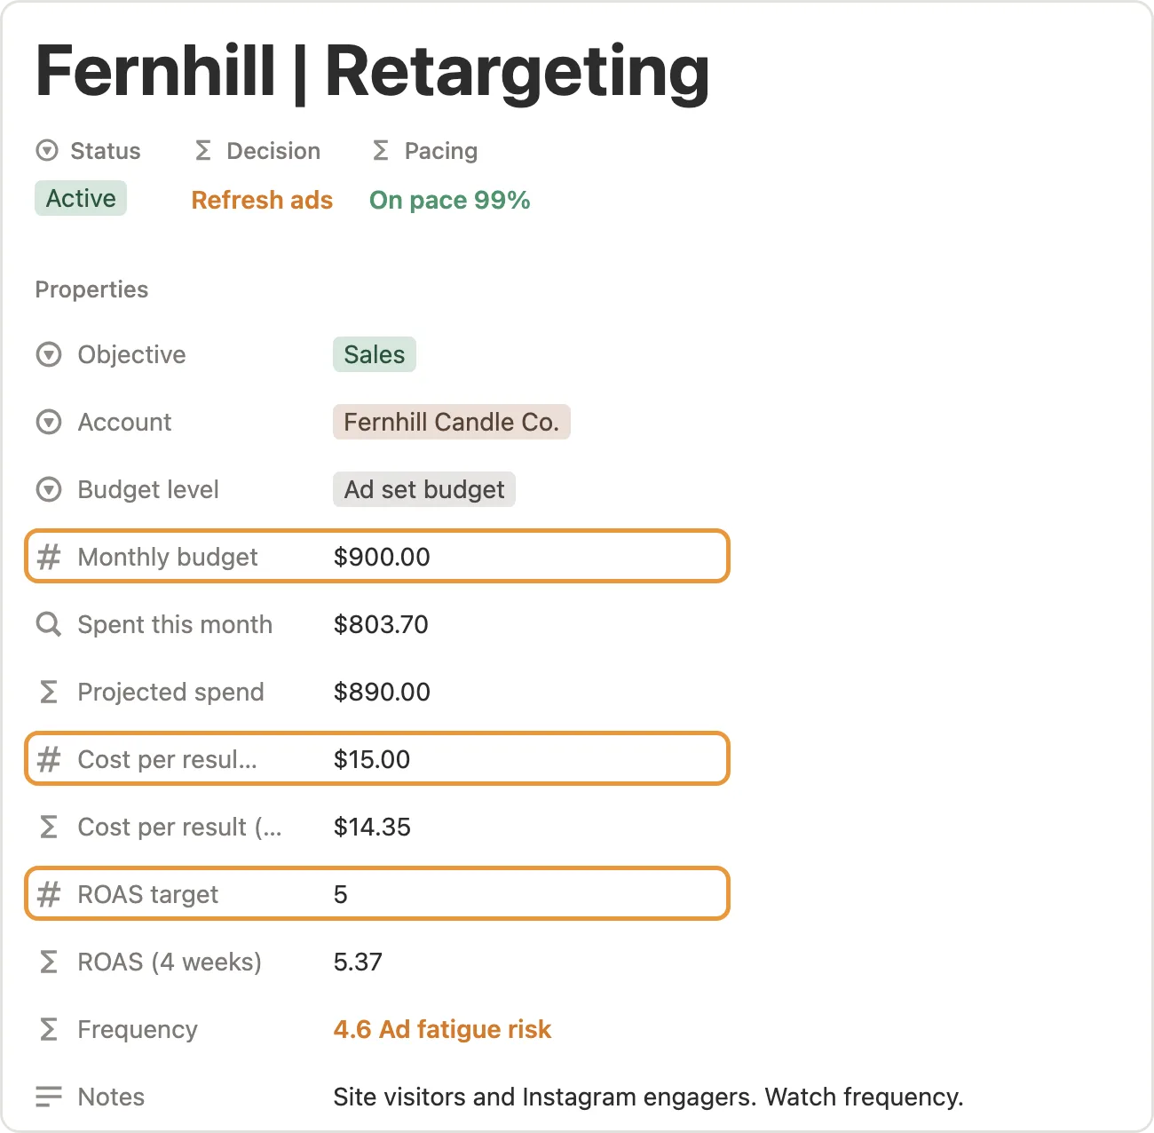
Task: Edit the Notes text about site visitors
Action: [x=648, y=1097]
